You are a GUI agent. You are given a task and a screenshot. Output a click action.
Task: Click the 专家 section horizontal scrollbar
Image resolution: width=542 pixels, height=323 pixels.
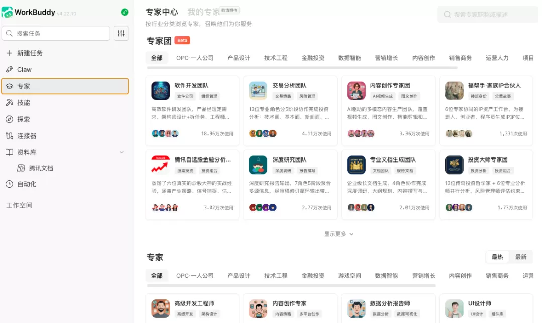(291, 286)
